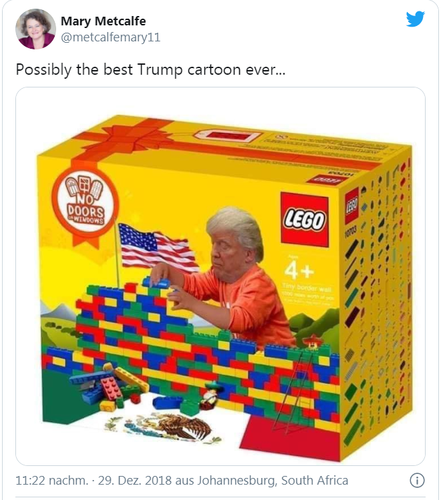Screen dimensions: 441x500
Task: Open Mary Metcalfe's profile picture
Action: (35, 29)
